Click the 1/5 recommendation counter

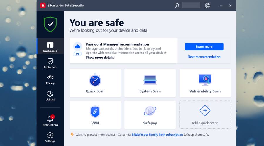77,54
